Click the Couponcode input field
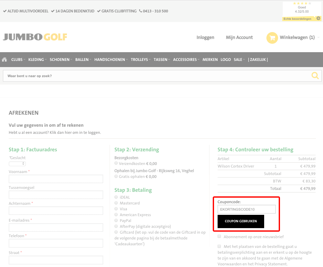Viewport: 323px width, 267px height. (246, 209)
